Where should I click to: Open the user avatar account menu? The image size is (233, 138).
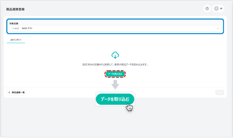[218, 9]
